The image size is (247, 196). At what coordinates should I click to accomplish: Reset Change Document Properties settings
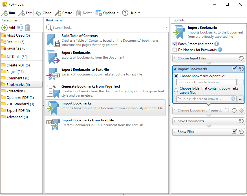[234, 110]
